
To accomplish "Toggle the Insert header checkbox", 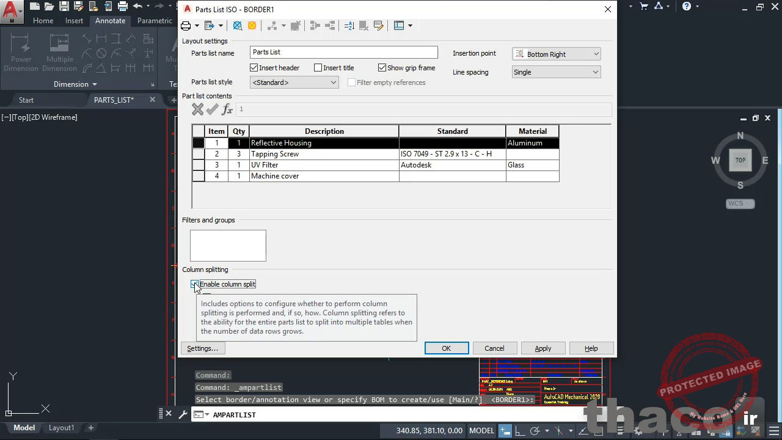I will (254, 68).
